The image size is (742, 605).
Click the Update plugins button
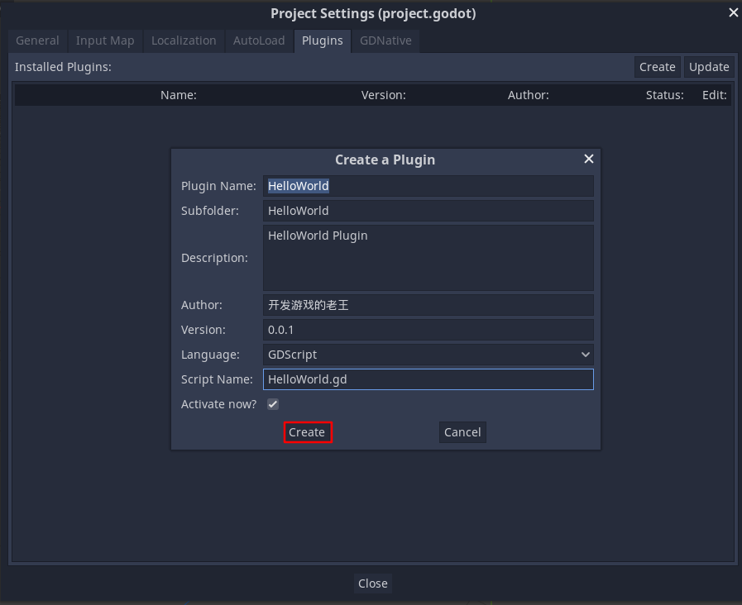[x=709, y=67]
